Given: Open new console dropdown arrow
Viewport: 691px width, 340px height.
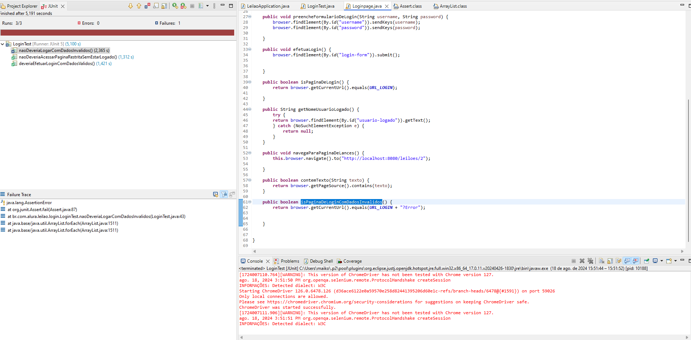Looking at the screenshot, I should (x=675, y=261).
